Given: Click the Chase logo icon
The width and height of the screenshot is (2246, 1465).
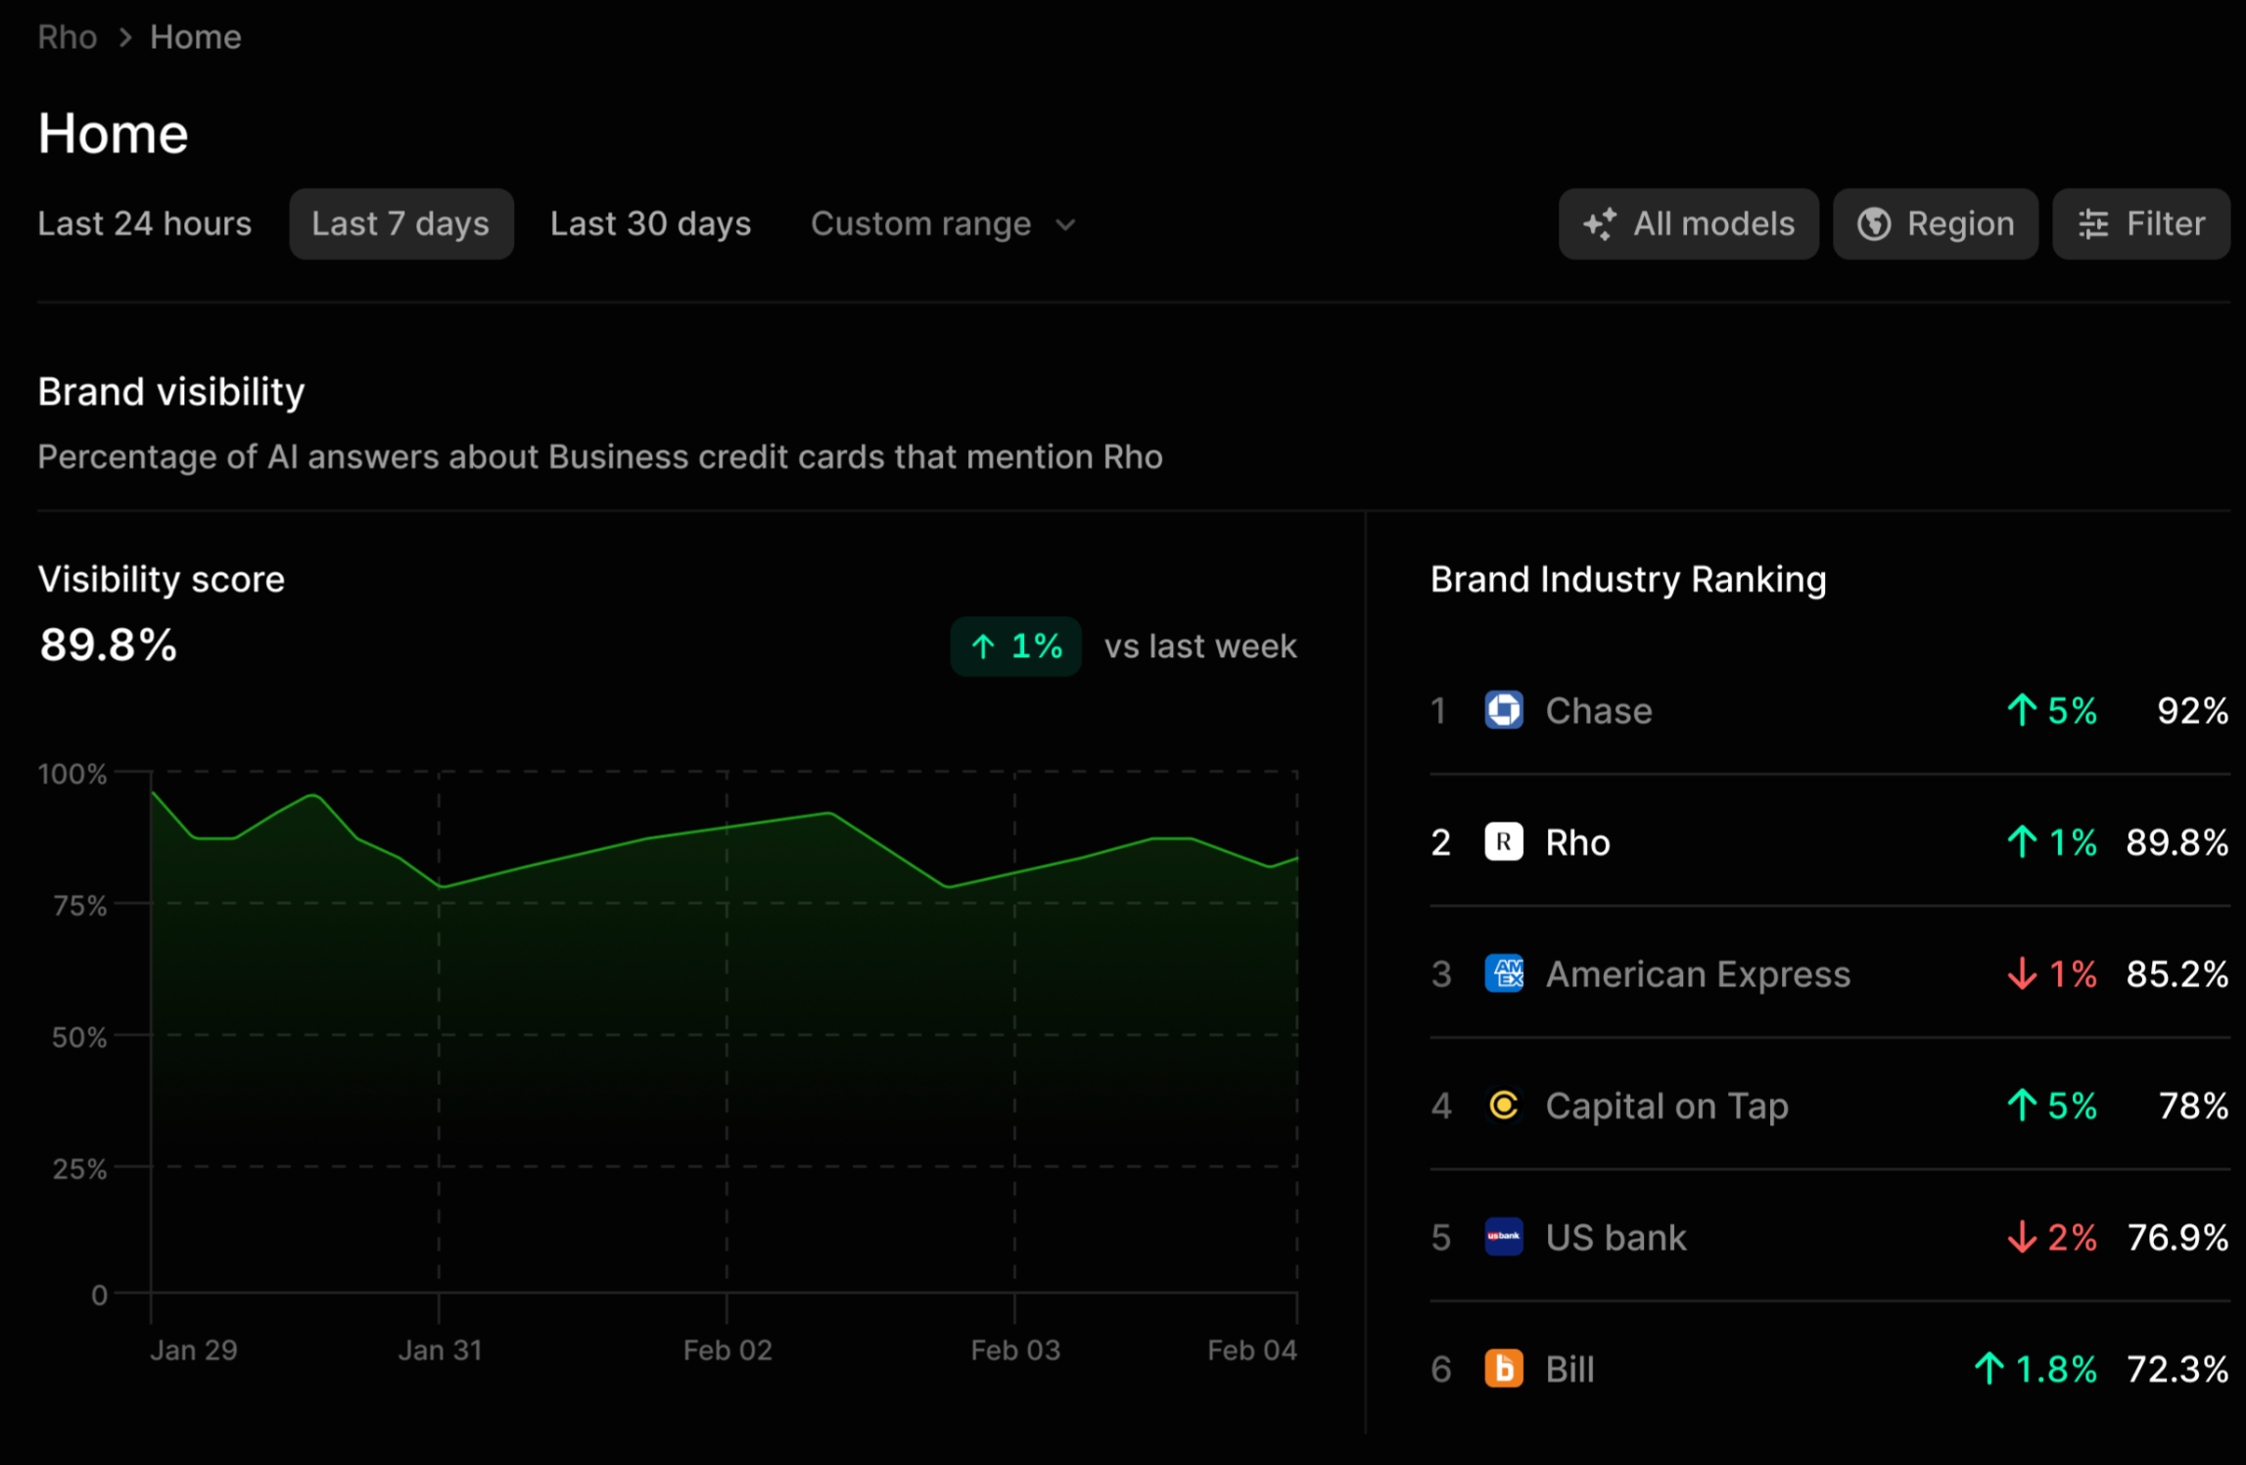Looking at the screenshot, I should (x=1504, y=710).
